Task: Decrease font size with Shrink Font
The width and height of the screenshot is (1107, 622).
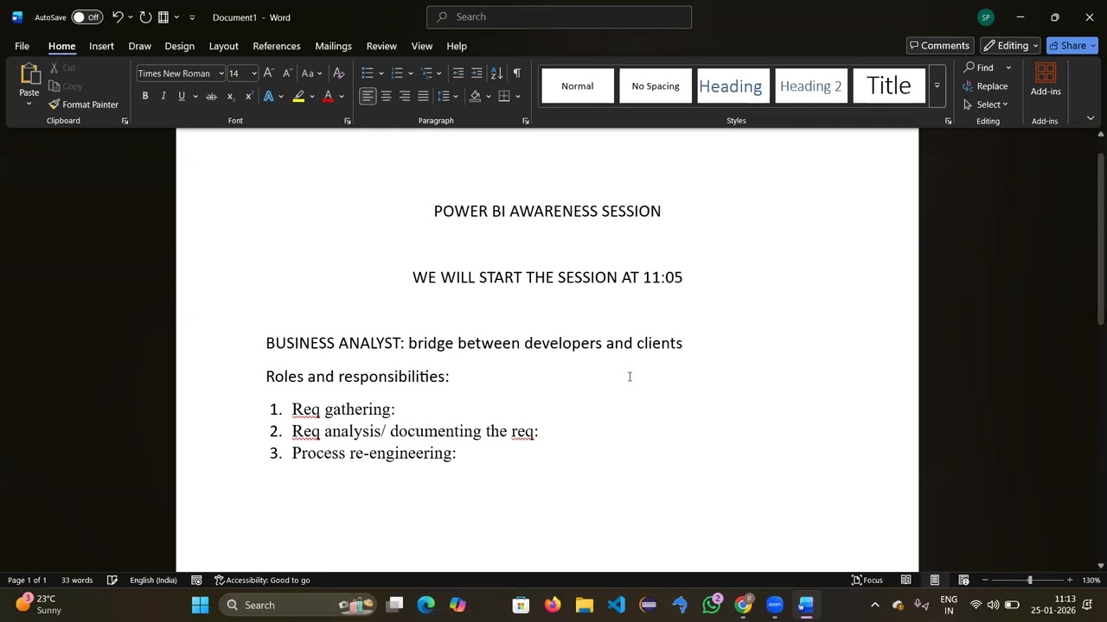Action: [x=286, y=73]
